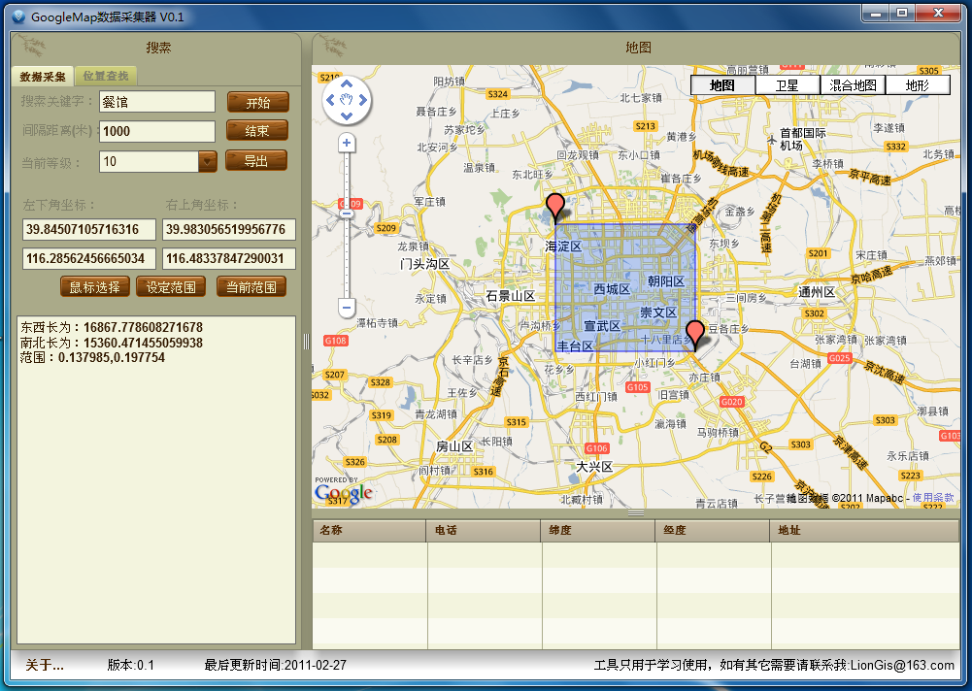Click the 116.48337847290031 longitude field

point(229,258)
